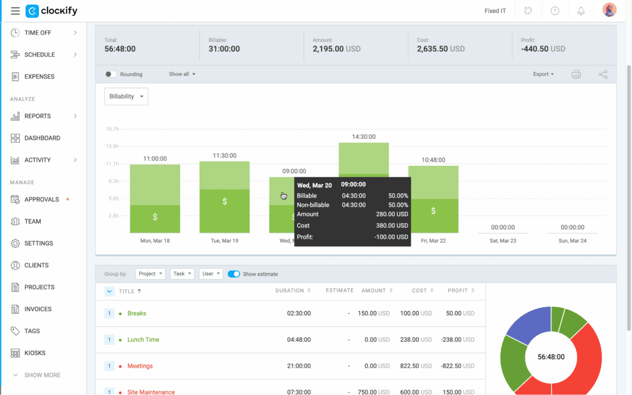Open the Breaks project link

pyautogui.click(x=137, y=313)
